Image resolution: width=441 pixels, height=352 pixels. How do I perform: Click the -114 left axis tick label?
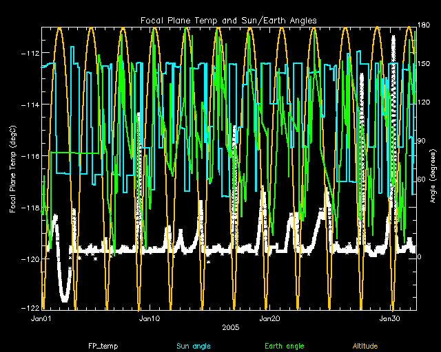(29, 104)
